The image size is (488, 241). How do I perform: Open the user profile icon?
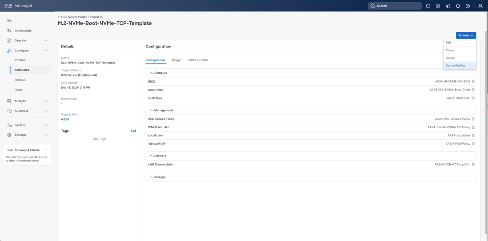tap(480, 6)
